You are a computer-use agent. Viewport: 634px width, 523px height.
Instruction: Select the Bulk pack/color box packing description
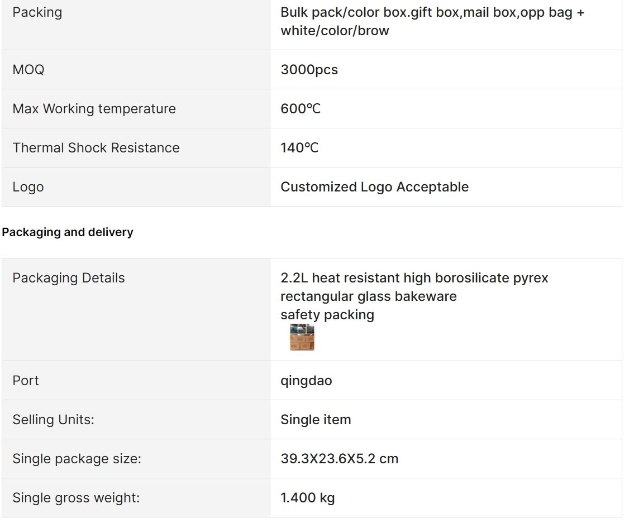pos(432,21)
